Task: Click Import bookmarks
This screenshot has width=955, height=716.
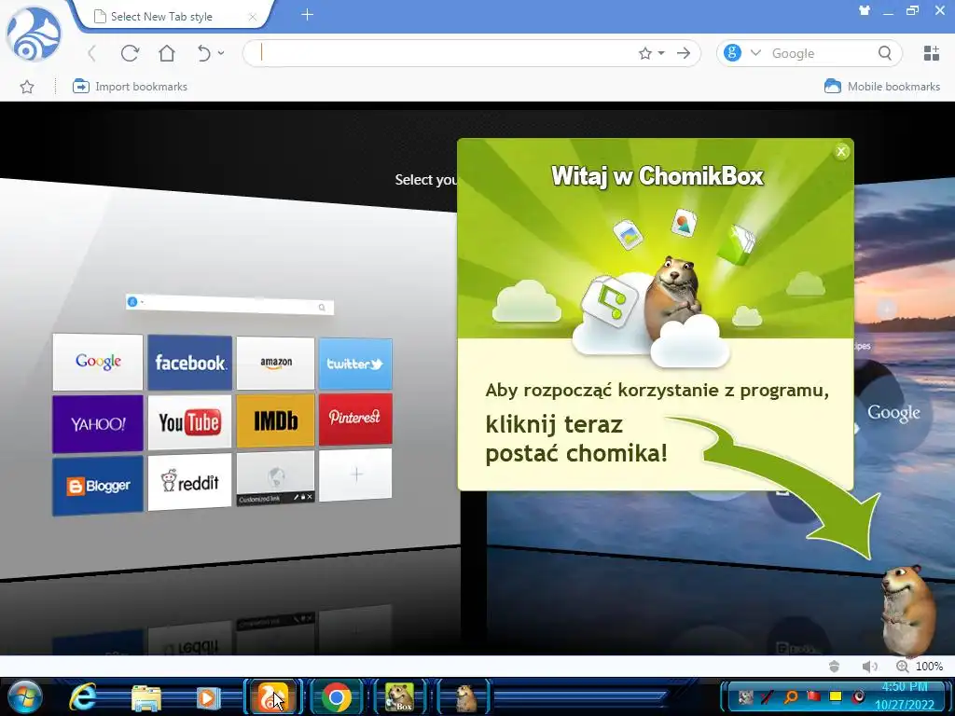Action: (x=130, y=87)
